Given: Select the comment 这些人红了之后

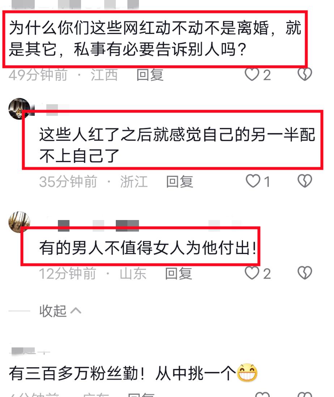Looking at the screenshot, I should click(x=177, y=145).
